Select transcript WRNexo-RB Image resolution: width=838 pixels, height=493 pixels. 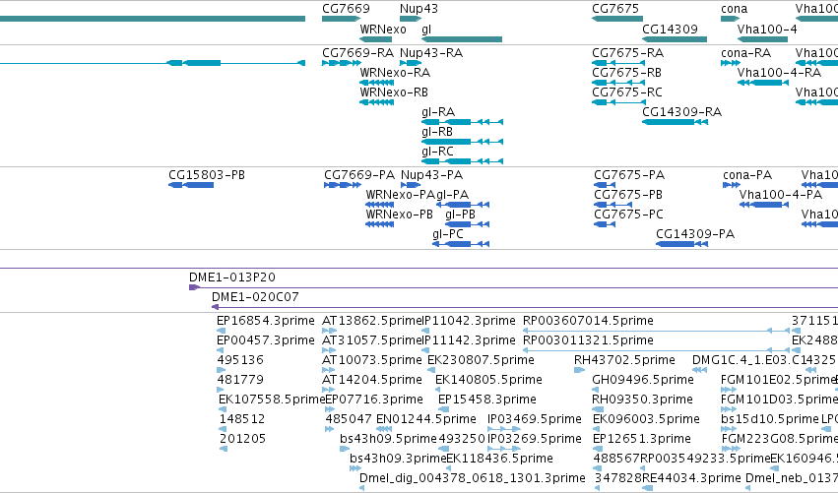394,92
